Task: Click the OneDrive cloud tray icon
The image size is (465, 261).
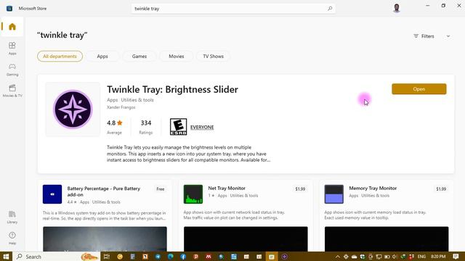Action: tap(354, 257)
